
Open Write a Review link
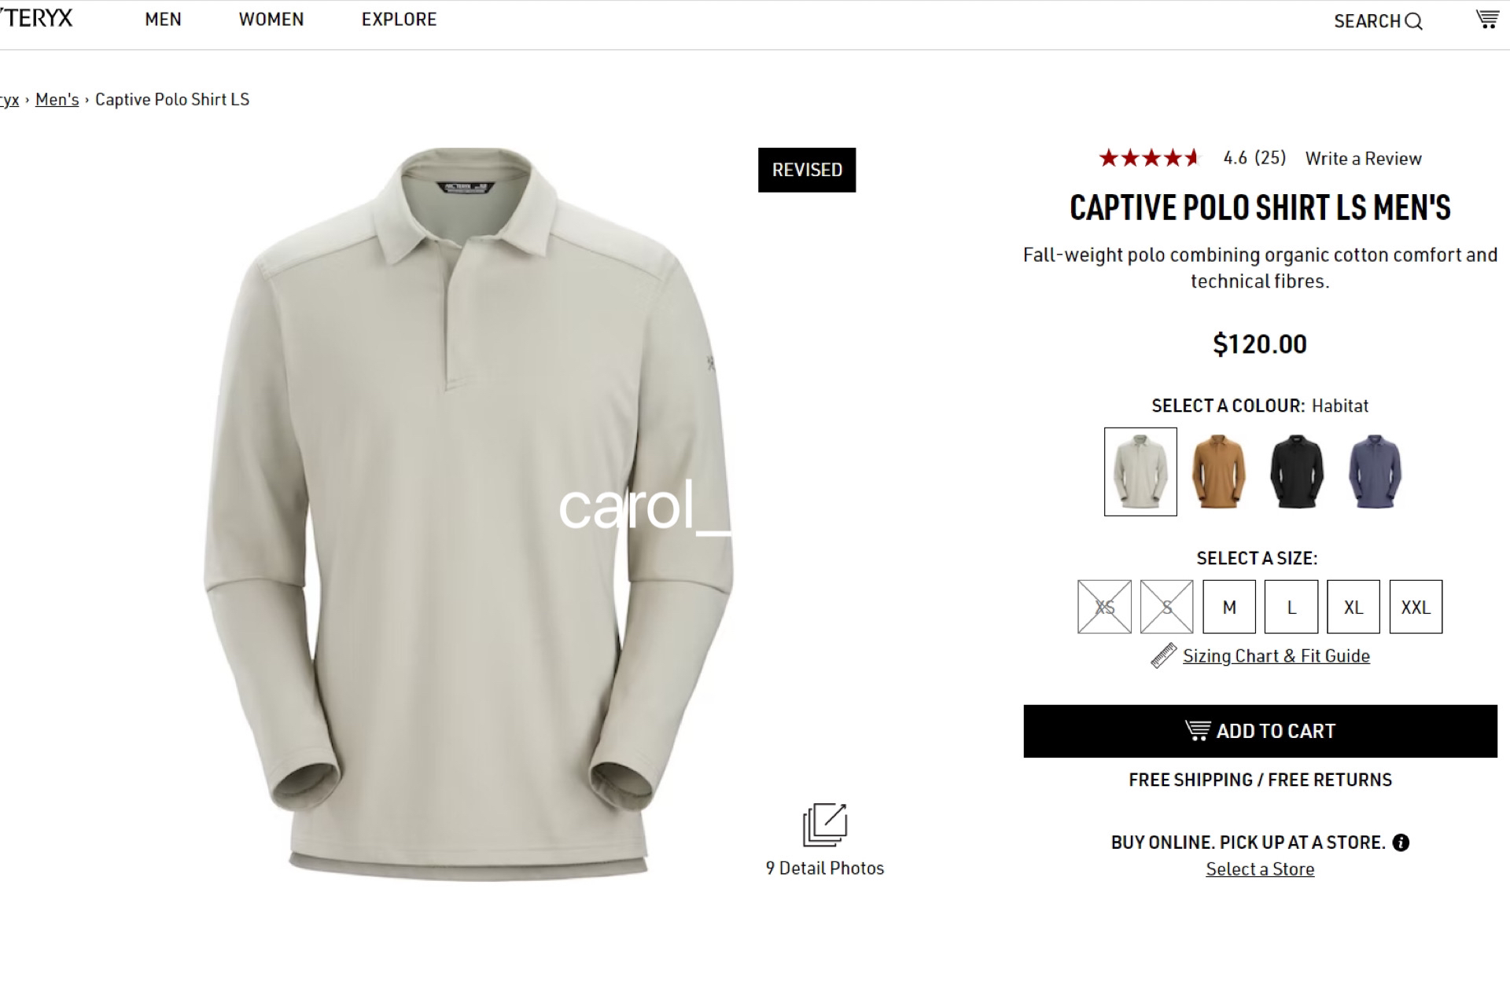pos(1364,159)
